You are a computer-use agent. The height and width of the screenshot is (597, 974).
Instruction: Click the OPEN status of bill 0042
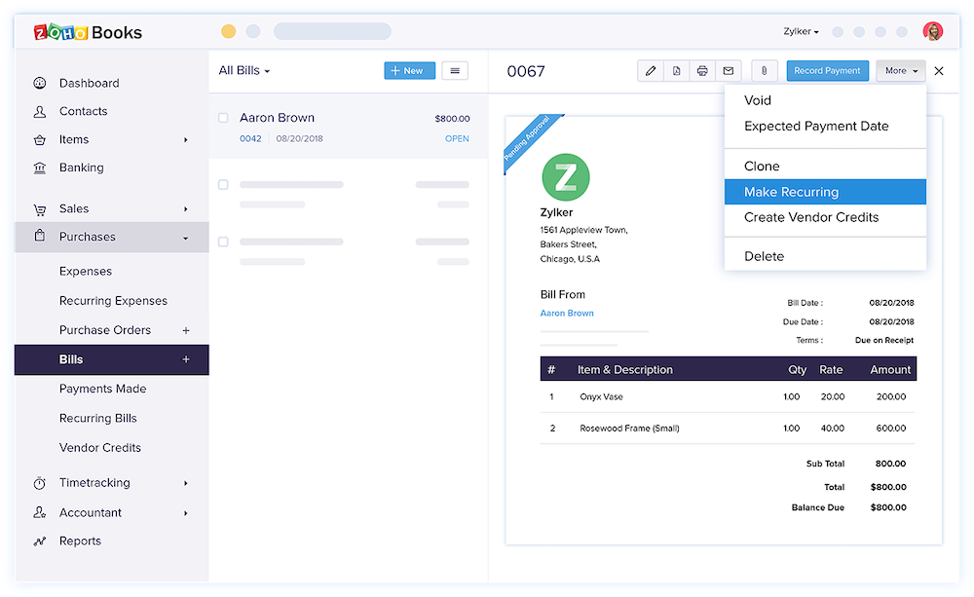coord(457,138)
